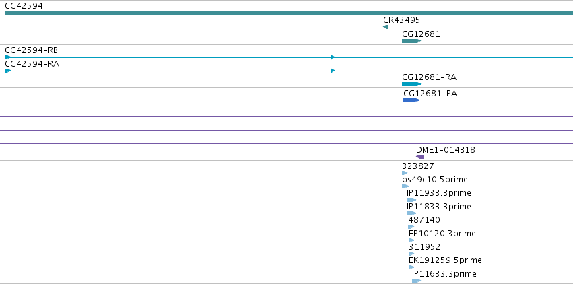Click the CR43495 label text
Screen dimensions: 573x284
coord(401,20)
